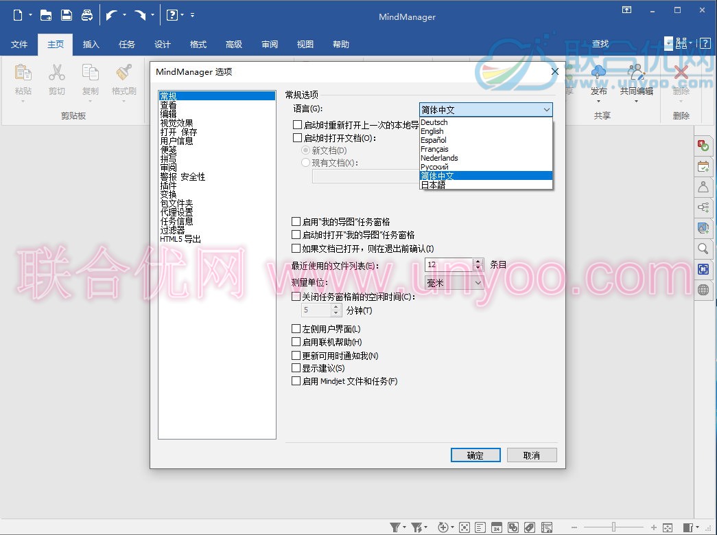Switch to the View ribbon tab
This screenshot has height=535, width=717.
[x=305, y=45]
